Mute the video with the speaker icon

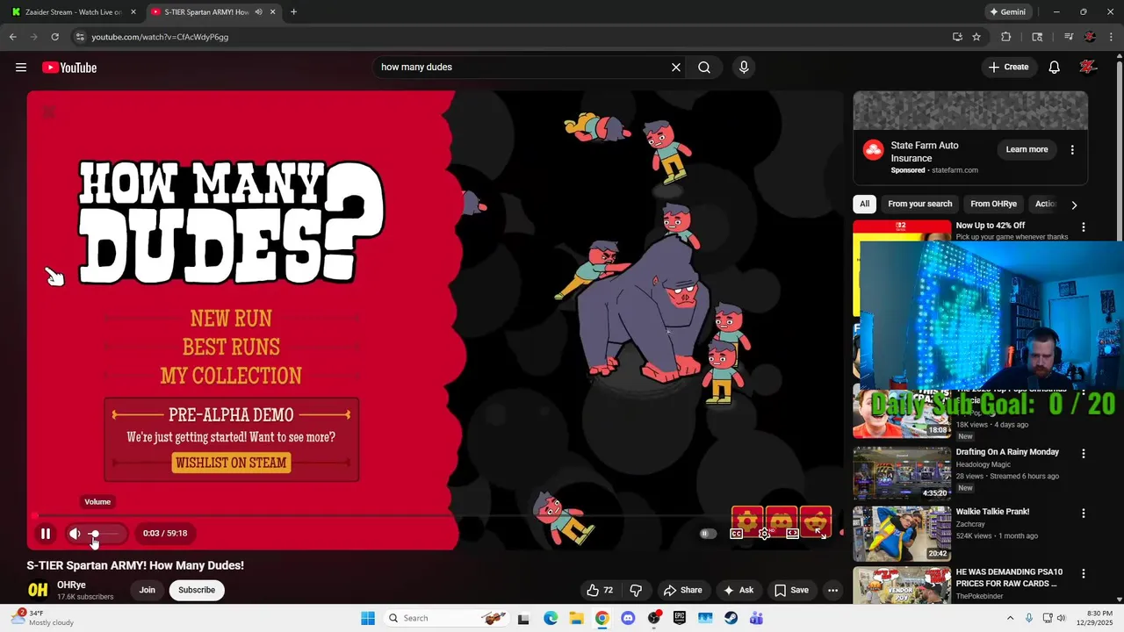click(75, 533)
